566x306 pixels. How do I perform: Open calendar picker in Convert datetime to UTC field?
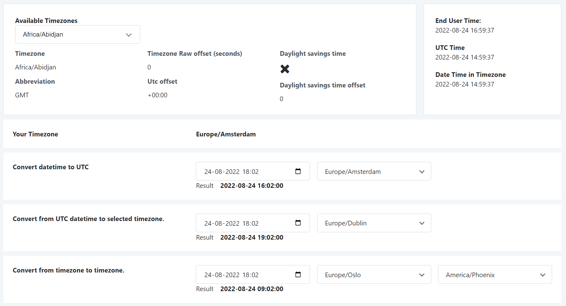pyautogui.click(x=298, y=171)
